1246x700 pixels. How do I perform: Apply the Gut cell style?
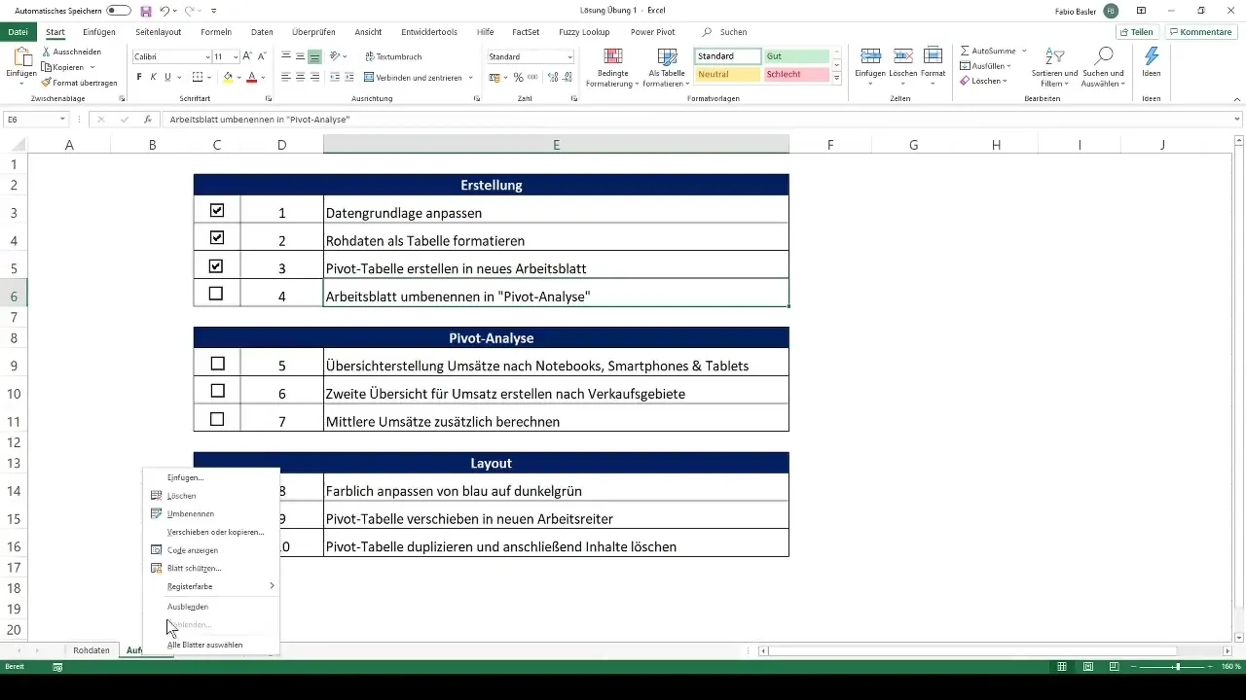796,56
